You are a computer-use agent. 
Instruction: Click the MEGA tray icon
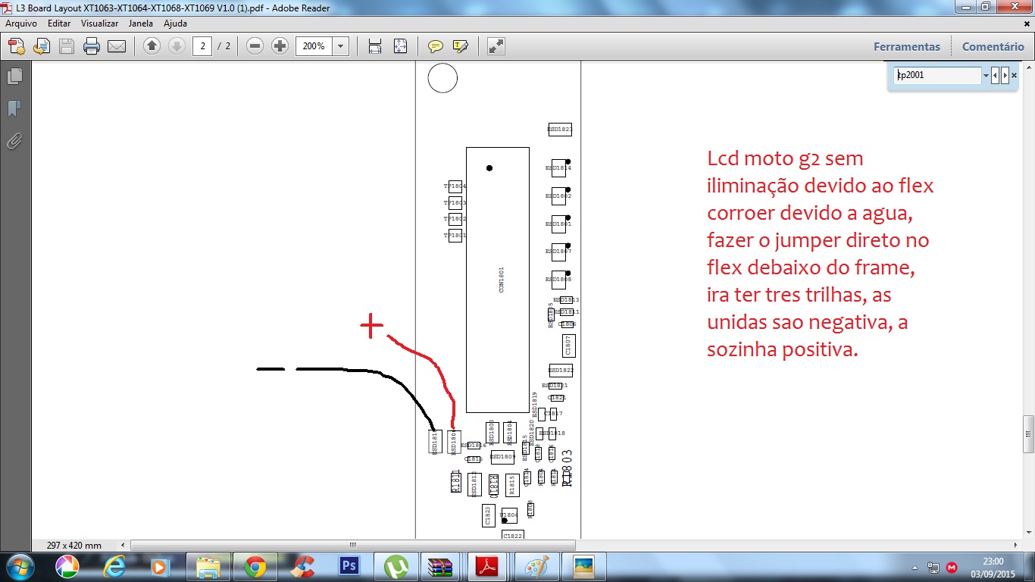(952, 567)
